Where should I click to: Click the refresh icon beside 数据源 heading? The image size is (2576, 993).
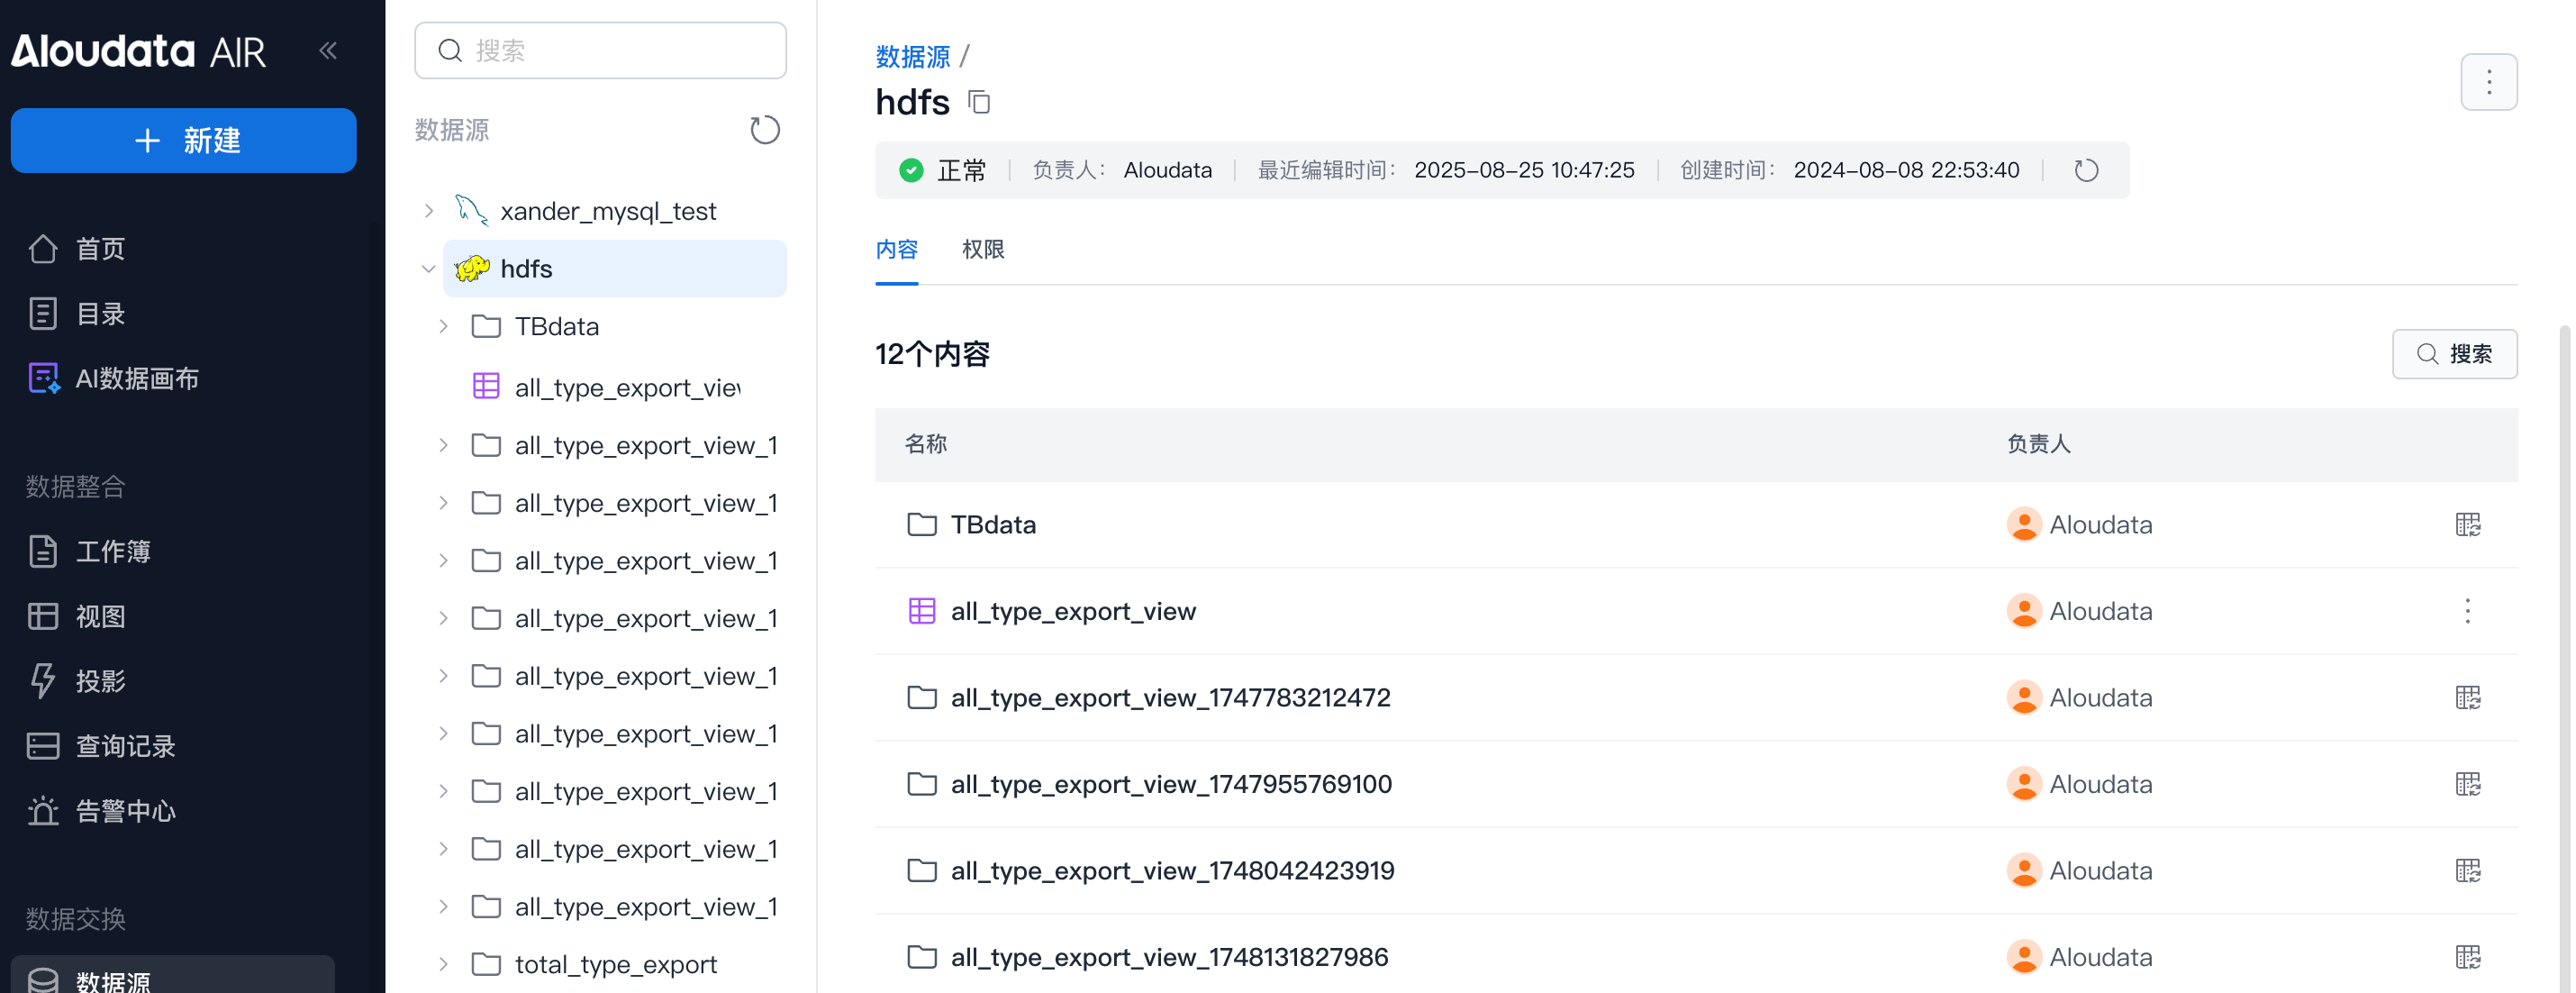coord(764,130)
